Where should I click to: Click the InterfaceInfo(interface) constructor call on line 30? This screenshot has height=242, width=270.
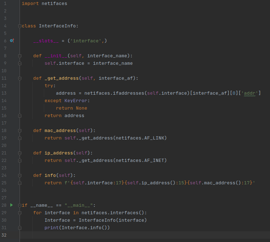pyautogui.click(x=113, y=220)
